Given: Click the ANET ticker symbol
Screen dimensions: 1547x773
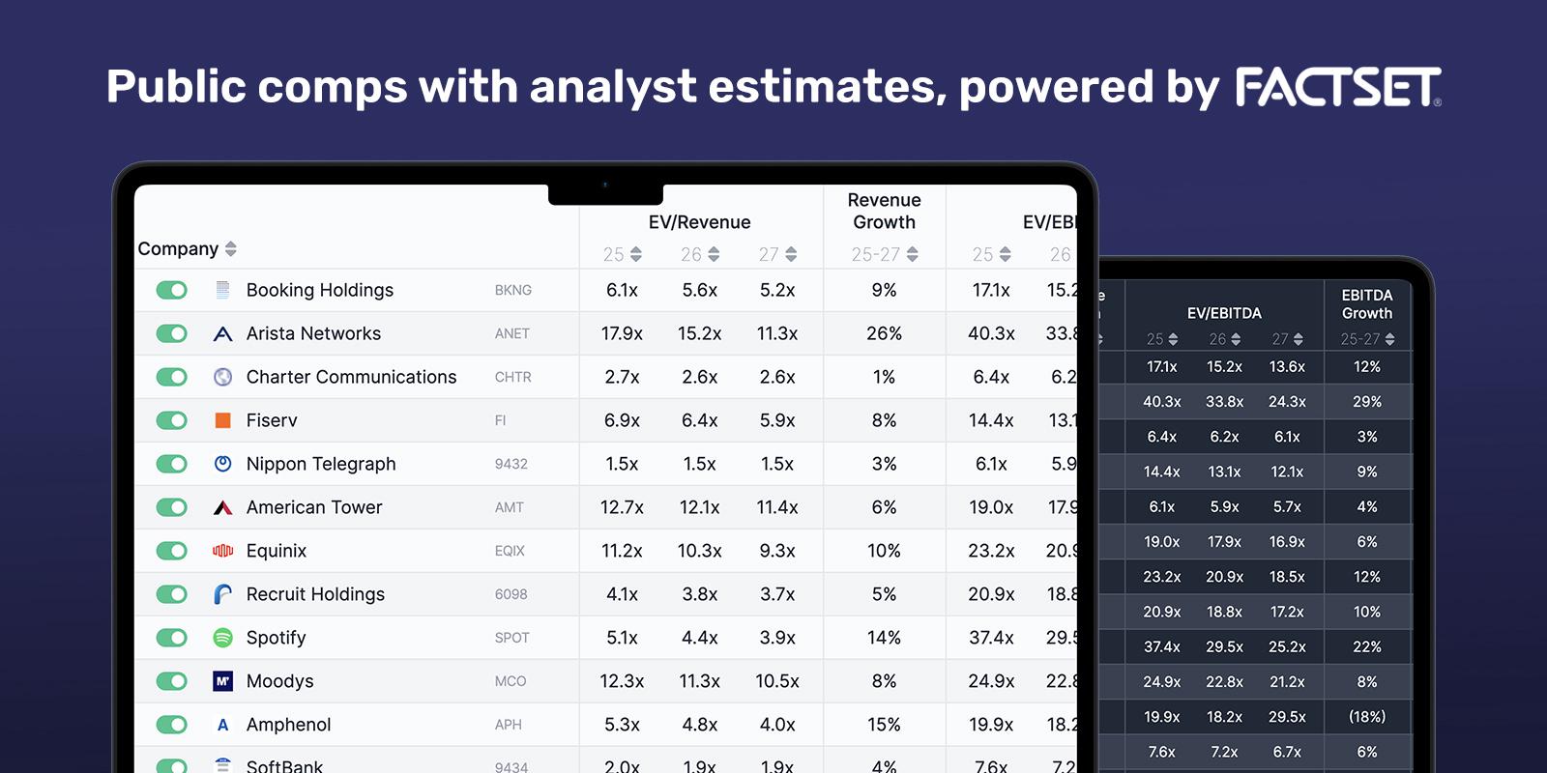Looking at the screenshot, I should (x=511, y=333).
